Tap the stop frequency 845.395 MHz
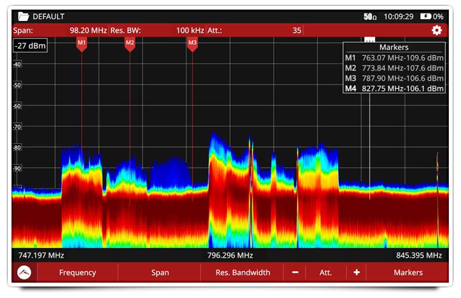 tap(419, 255)
